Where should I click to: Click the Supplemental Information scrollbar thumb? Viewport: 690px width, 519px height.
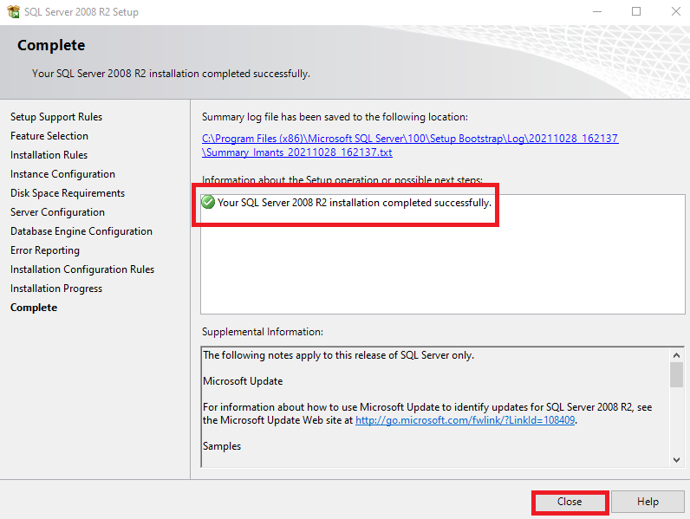(x=676, y=374)
